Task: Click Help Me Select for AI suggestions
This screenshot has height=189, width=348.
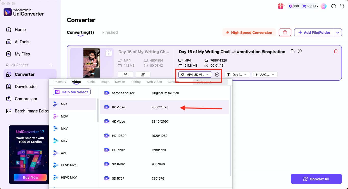Action: coord(71,92)
